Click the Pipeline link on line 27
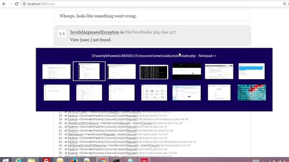 point(72,149)
